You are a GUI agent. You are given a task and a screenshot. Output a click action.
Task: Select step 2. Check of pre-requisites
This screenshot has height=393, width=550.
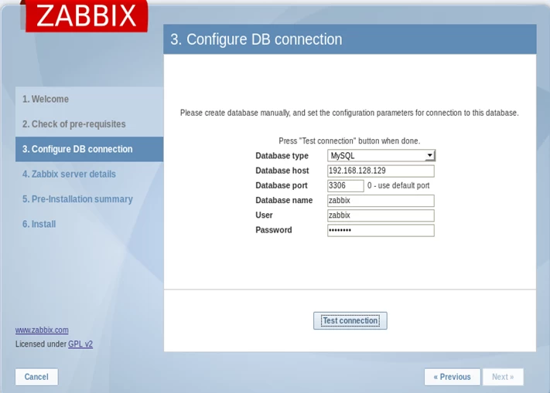pyautogui.click(x=89, y=124)
